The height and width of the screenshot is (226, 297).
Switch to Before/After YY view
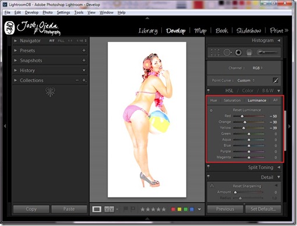(109, 209)
